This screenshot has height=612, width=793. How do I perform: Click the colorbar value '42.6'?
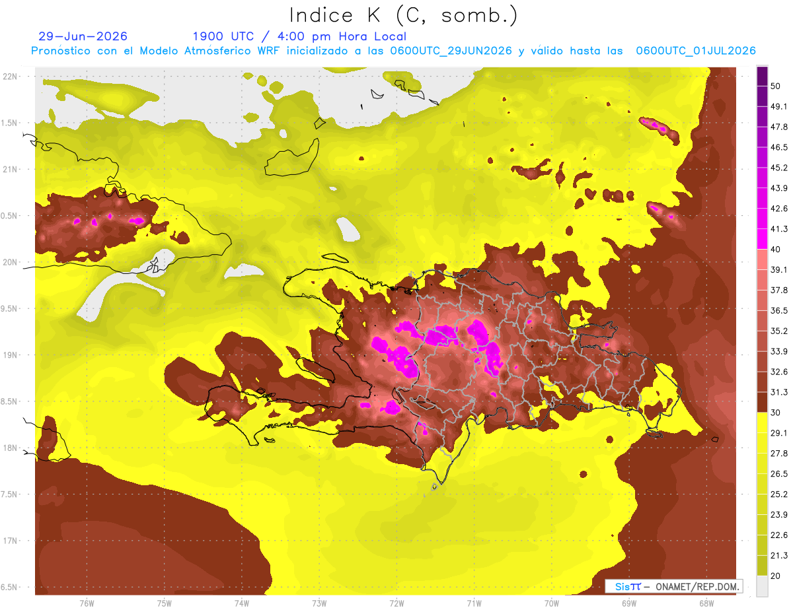point(779,209)
